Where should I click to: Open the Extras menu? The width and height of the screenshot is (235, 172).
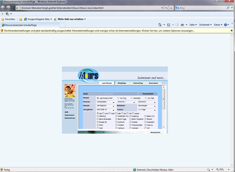(x=218, y=25)
